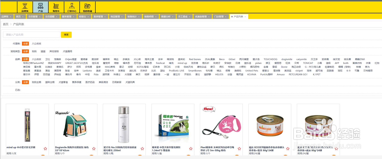Filter 代理商 by 八公叔叔
The image size is (382, 159).
coord(36,44)
